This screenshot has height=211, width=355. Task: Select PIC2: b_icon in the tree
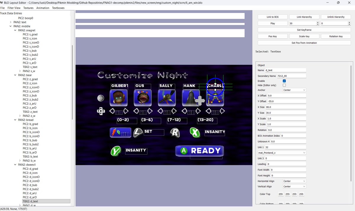[x=30, y=128]
